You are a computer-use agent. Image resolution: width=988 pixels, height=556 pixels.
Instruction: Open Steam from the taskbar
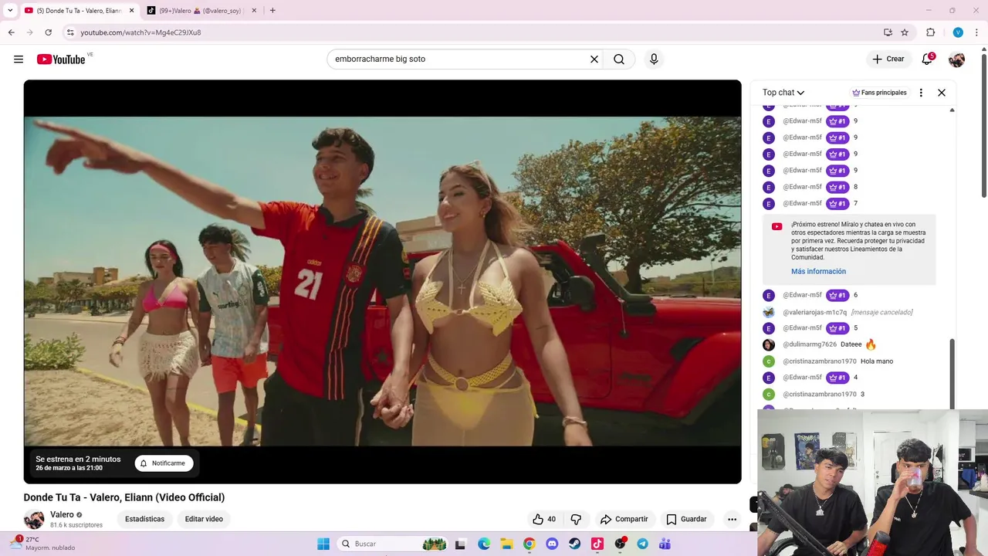point(574,544)
